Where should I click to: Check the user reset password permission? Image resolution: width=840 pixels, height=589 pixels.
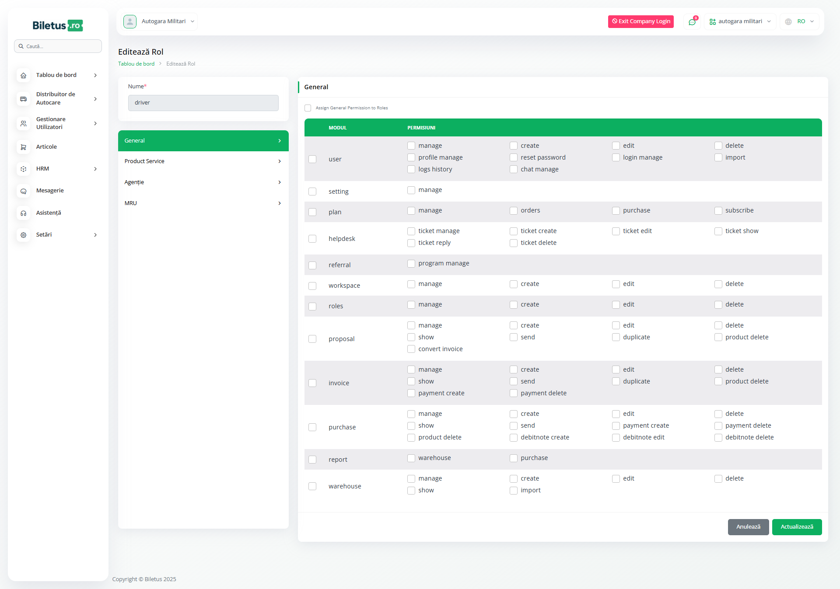pos(514,157)
